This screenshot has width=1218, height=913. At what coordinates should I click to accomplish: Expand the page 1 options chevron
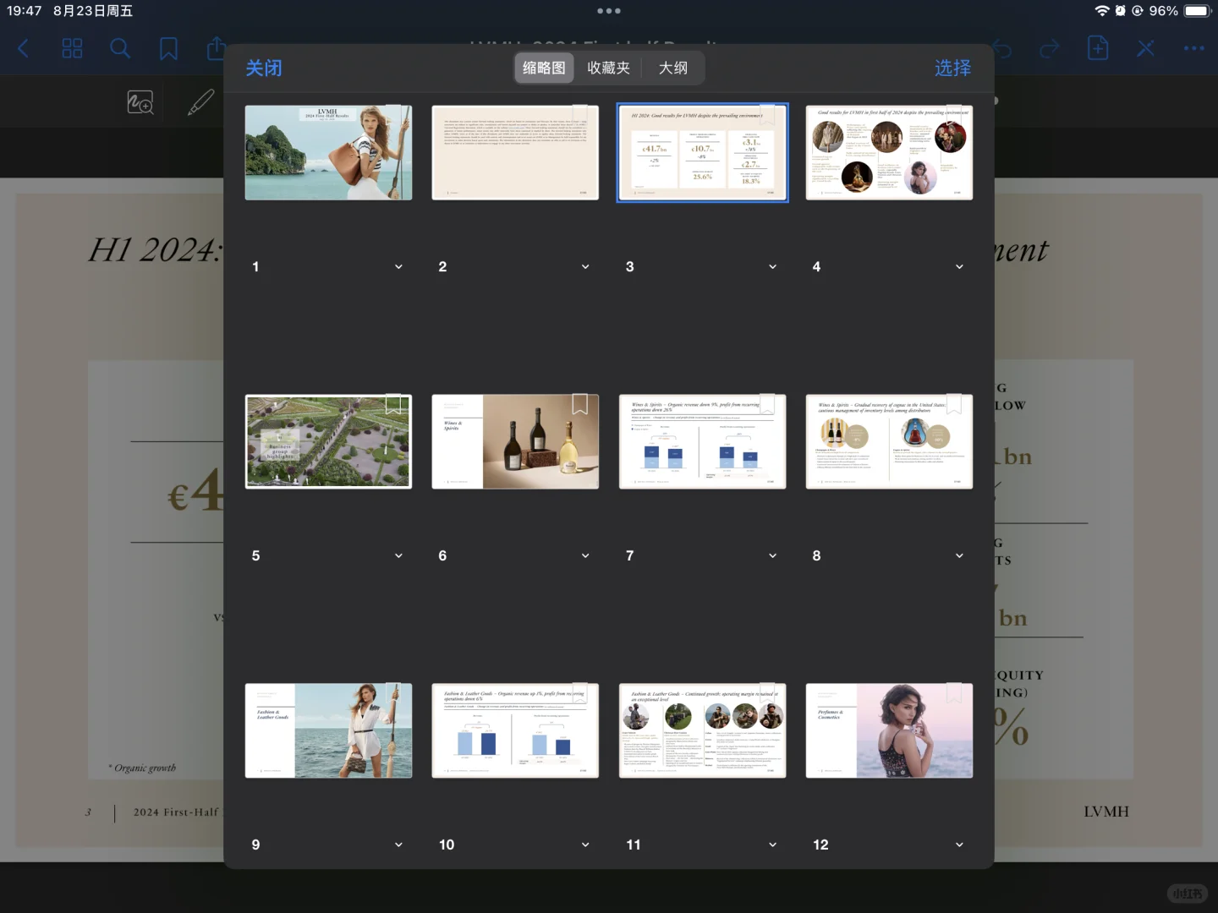[398, 267]
